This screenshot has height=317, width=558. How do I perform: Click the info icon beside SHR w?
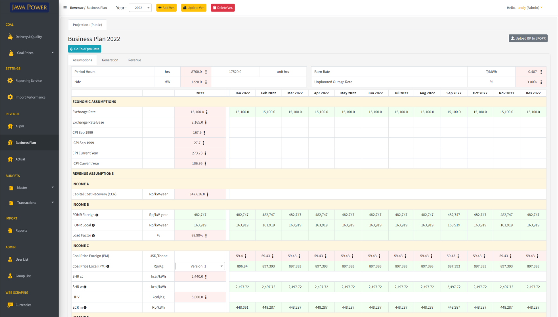[x=85, y=287]
